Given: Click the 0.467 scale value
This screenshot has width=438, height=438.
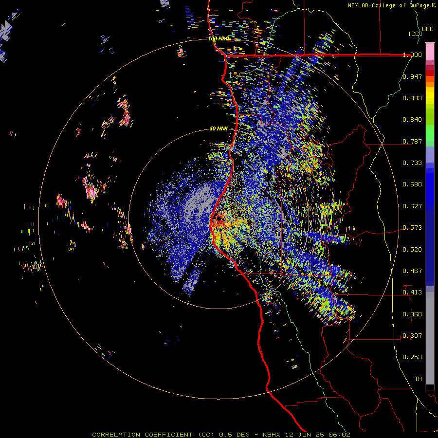Looking at the screenshot, I should (412, 271).
